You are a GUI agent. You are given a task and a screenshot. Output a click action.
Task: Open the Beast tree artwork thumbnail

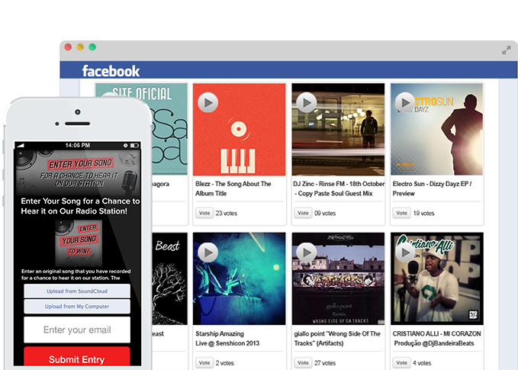coord(169,278)
